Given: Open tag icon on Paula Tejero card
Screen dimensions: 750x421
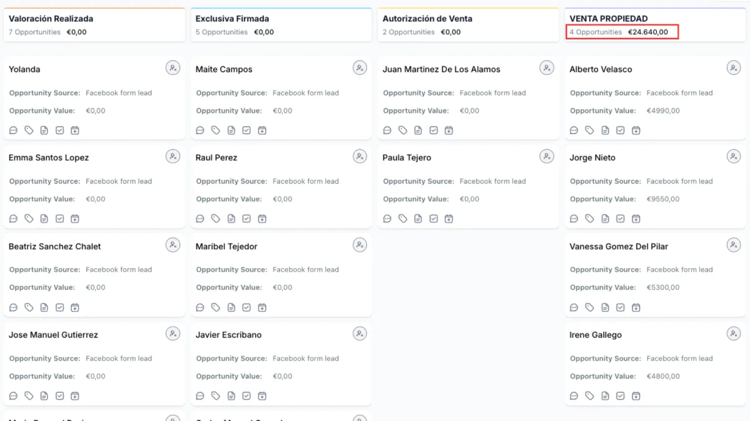Looking at the screenshot, I should point(402,219).
